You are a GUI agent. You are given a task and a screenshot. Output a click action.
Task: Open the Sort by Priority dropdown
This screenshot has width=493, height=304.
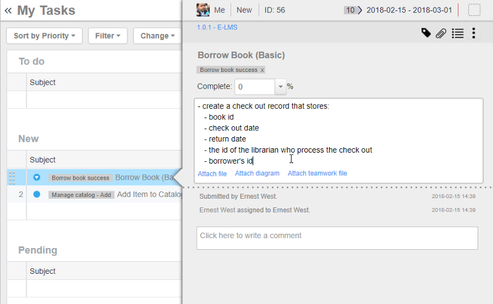[44, 36]
